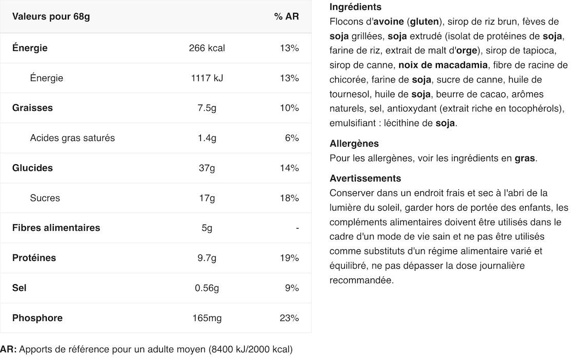Click the 'Valeurs pour 68g' table header
The image size is (581, 359).
point(51,16)
